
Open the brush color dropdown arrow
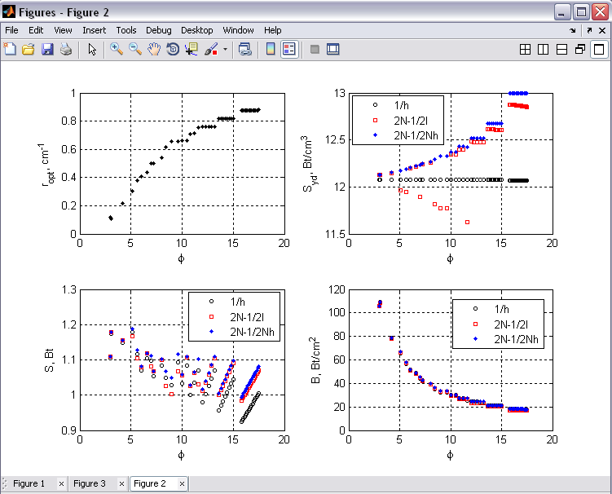coord(225,50)
